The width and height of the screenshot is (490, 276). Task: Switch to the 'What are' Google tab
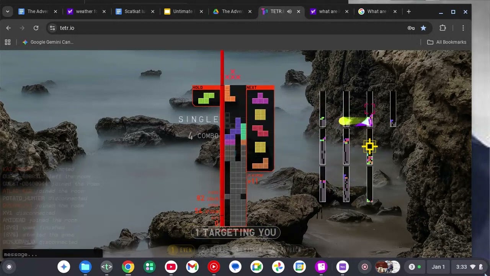(x=378, y=11)
